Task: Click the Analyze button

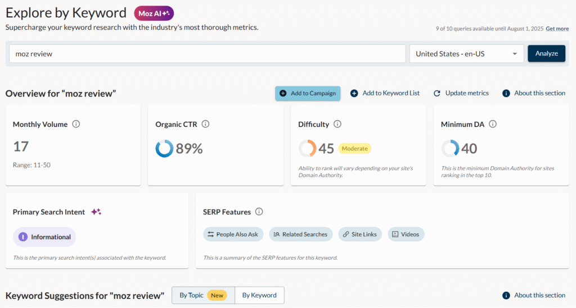Action: [546, 53]
